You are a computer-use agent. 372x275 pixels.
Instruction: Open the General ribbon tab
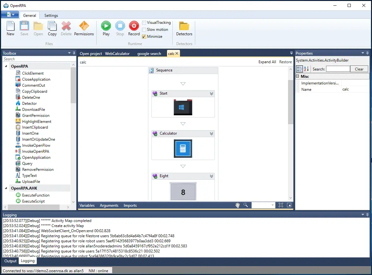click(x=29, y=16)
